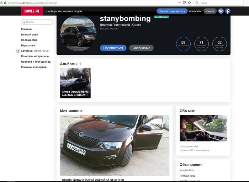Viewport: 249px width, 182px height.
Task: Open the Машины sidebar menu item
Action: pos(27,29)
